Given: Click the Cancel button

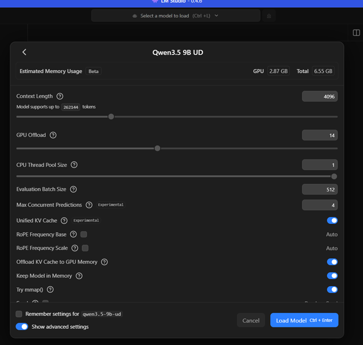Looking at the screenshot, I should (x=251, y=321).
